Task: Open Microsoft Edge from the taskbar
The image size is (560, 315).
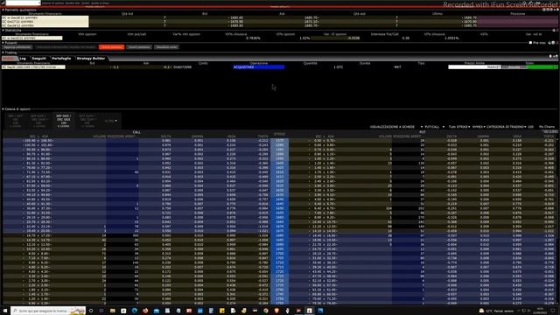Action: point(134,311)
